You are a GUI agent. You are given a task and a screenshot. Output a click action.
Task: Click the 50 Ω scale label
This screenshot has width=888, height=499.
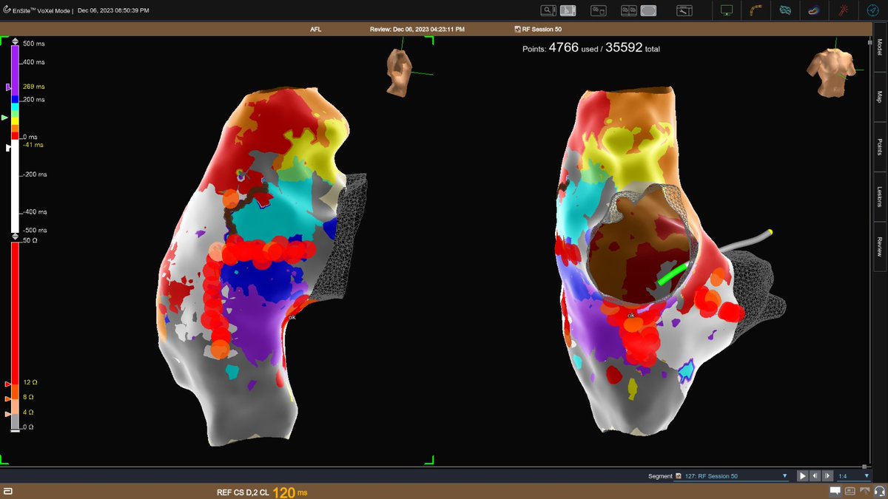coord(30,240)
